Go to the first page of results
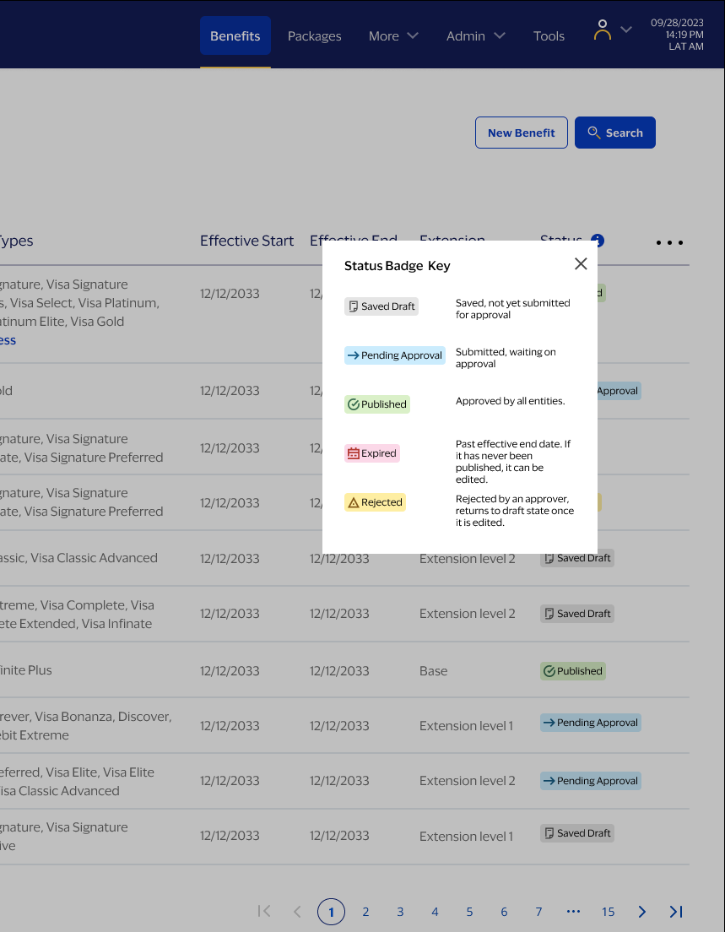The image size is (725, 932). coord(264,911)
